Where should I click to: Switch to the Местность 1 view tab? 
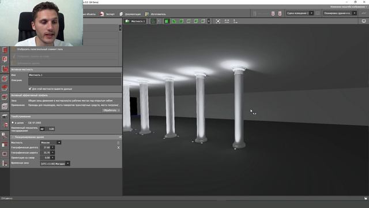[135, 21]
